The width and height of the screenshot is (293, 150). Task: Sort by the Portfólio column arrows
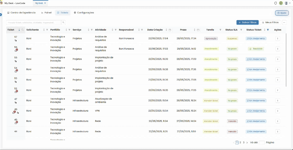tap(66, 30)
